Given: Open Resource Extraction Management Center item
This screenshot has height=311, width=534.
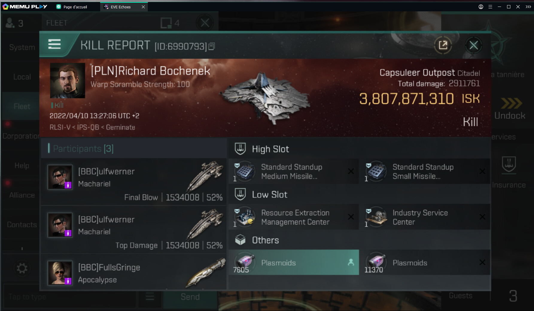Looking at the screenshot, I should 293,217.
